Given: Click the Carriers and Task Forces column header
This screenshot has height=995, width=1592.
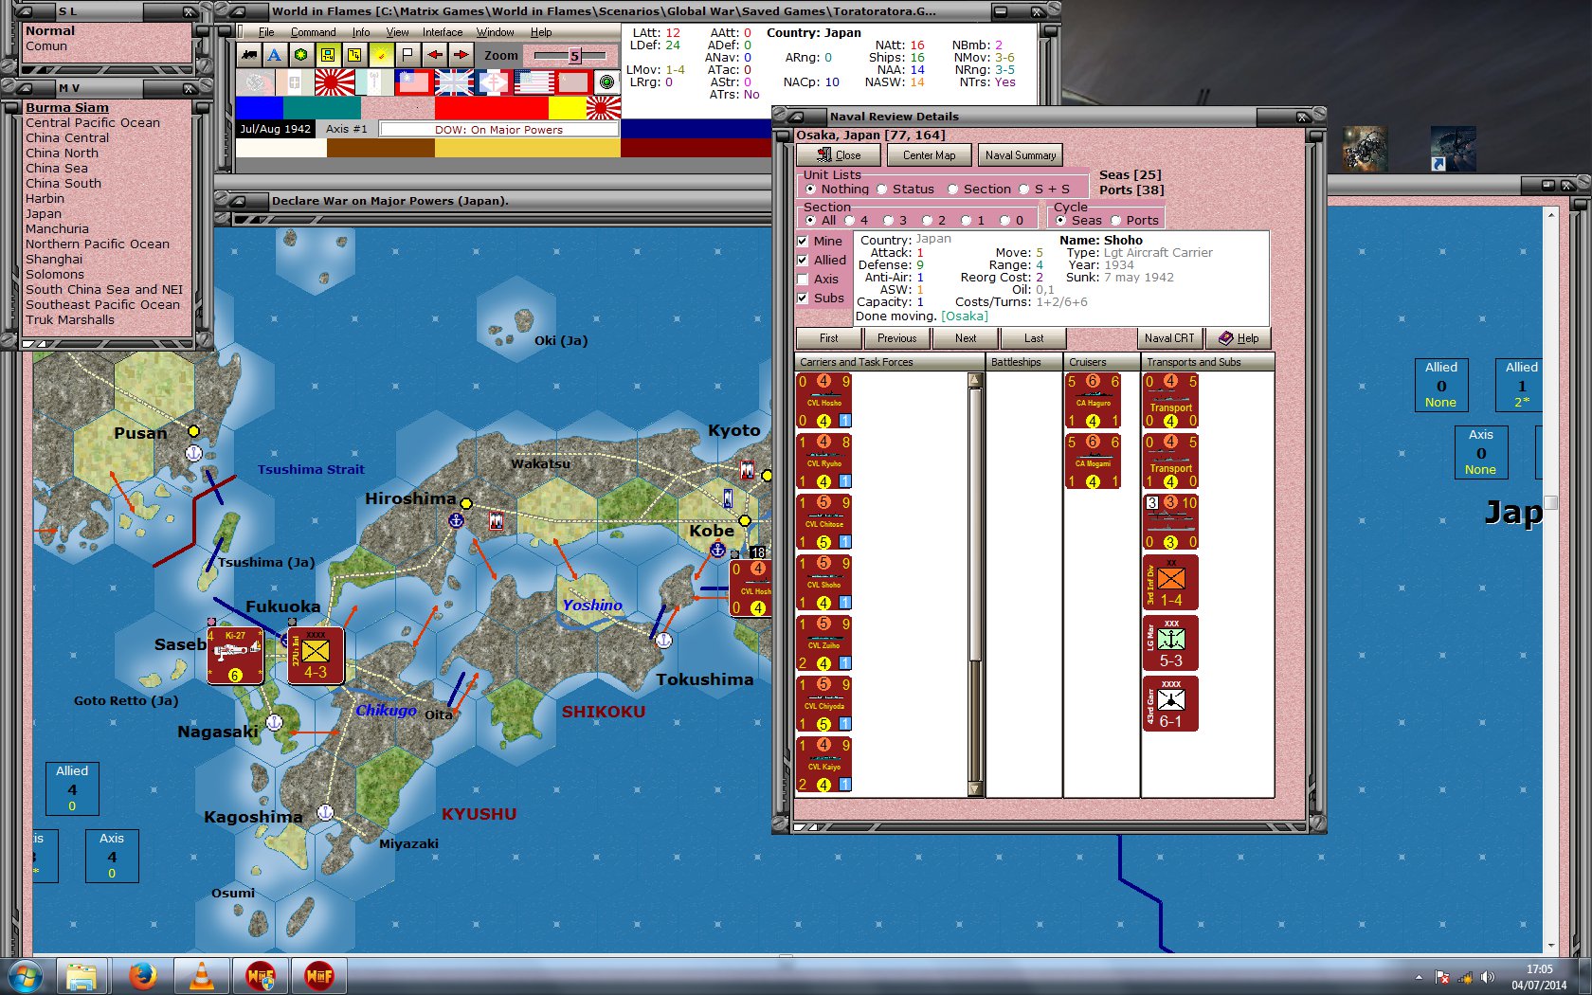Looking at the screenshot, I should pos(890,362).
